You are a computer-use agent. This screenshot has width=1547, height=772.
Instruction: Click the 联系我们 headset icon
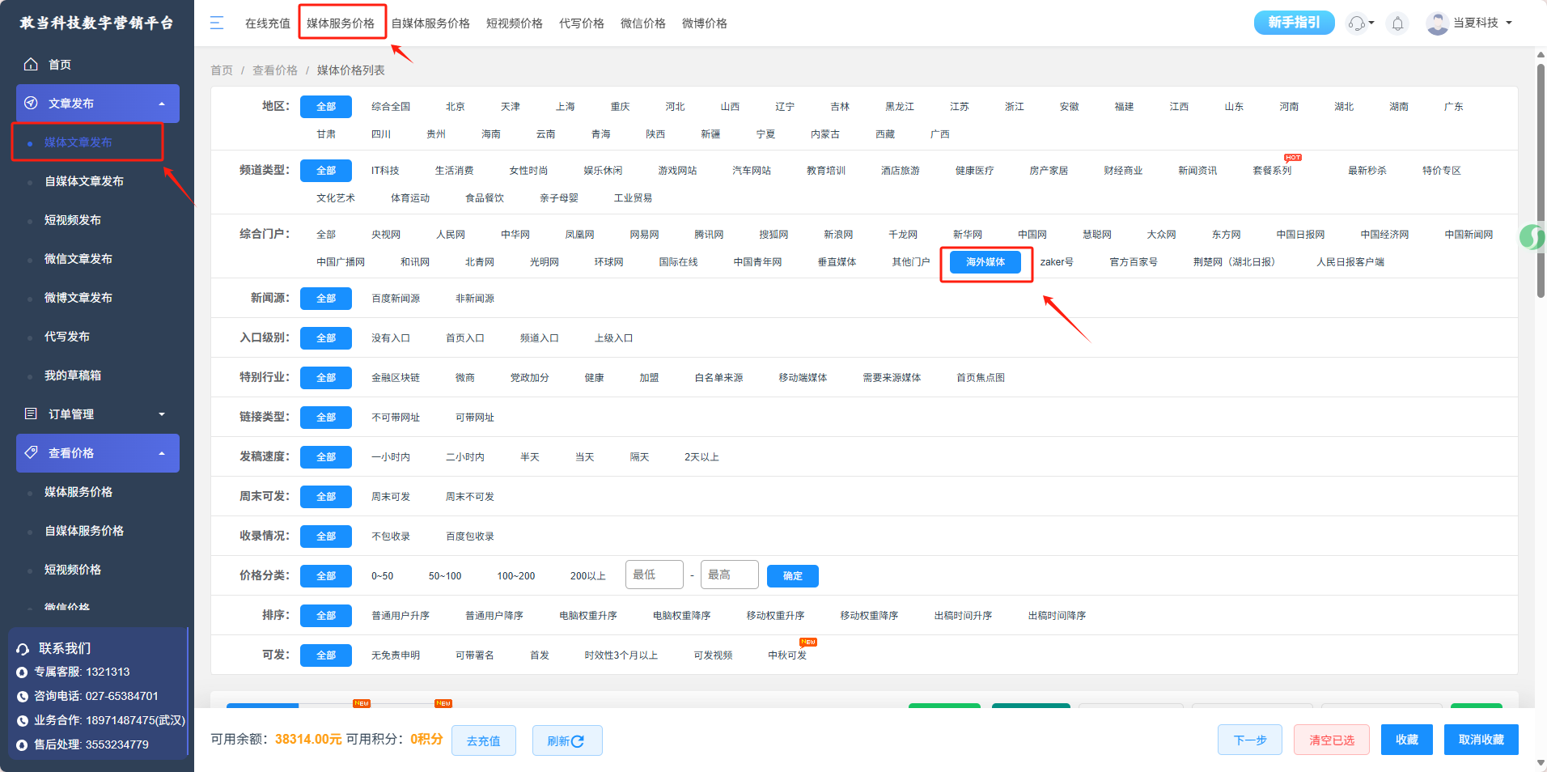pos(23,649)
